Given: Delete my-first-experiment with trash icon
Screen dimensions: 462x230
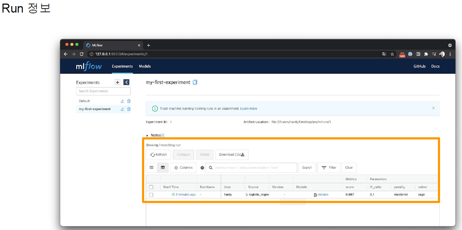Looking at the screenshot, I should pos(129,109).
